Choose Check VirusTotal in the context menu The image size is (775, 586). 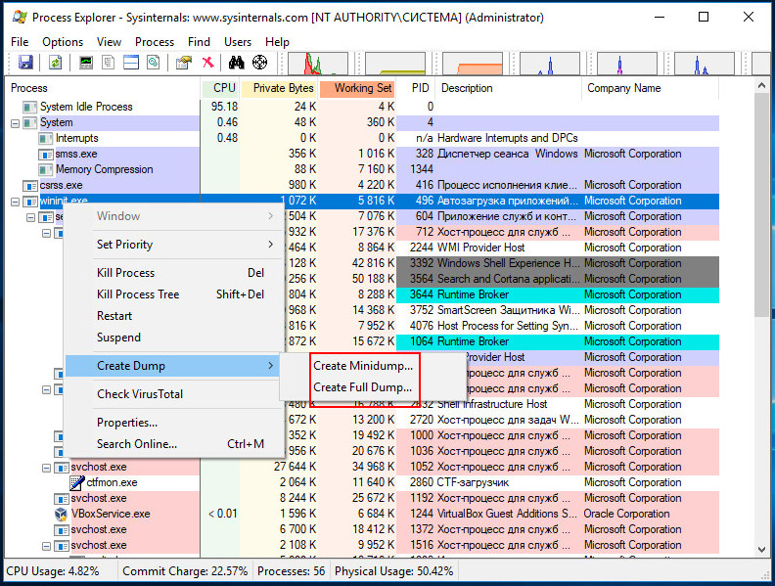pyautogui.click(x=174, y=394)
